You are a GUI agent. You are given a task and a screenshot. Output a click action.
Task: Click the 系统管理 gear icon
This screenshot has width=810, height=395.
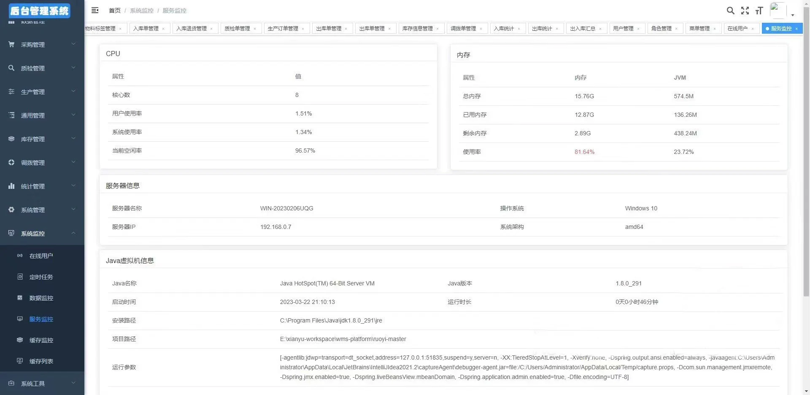pyautogui.click(x=11, y=209)
